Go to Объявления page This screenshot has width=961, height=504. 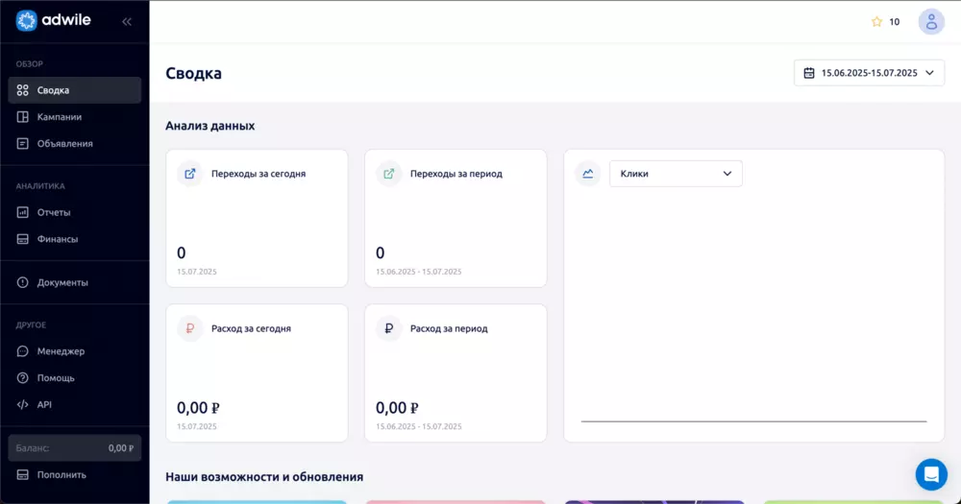coord(75,143)
